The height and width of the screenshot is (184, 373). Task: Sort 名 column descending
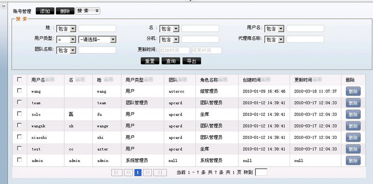(82, 80)
